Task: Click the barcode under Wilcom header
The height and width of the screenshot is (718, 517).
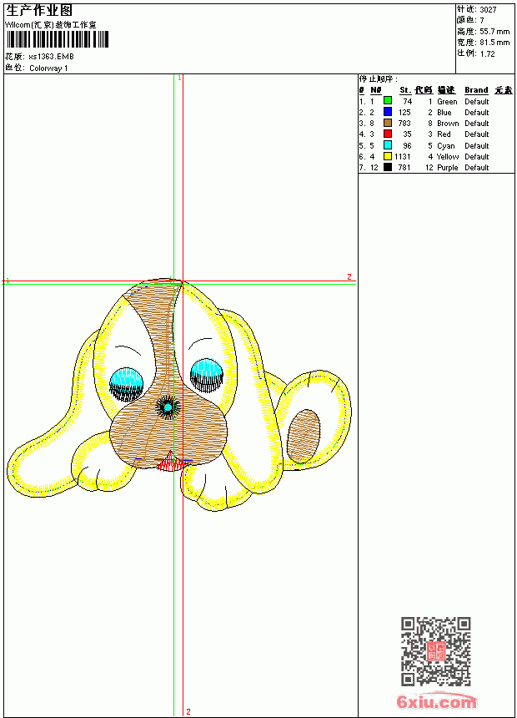Action: click(x=58, y=40)
